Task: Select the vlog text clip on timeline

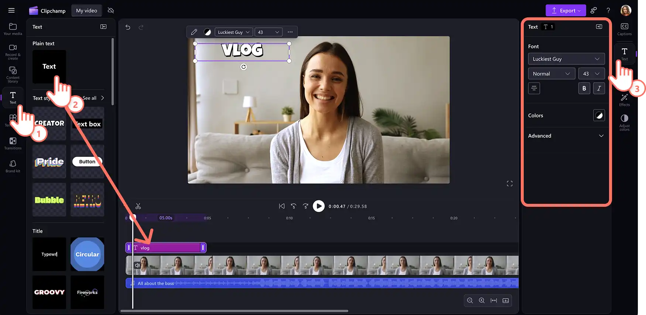Action: 166,248
